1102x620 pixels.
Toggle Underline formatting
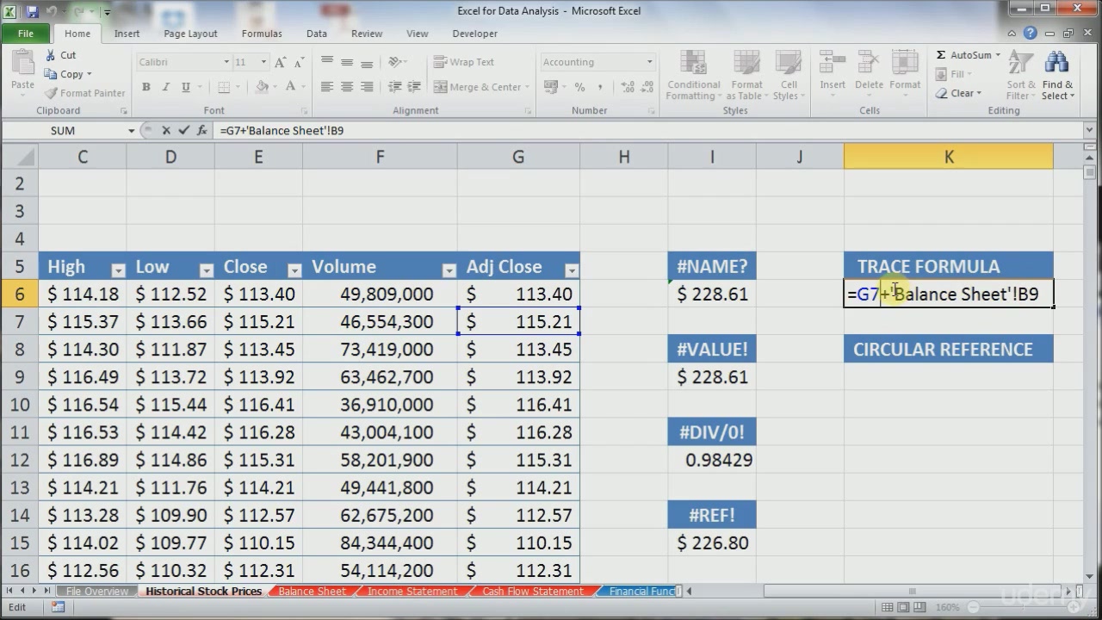[x=186, y=87]
